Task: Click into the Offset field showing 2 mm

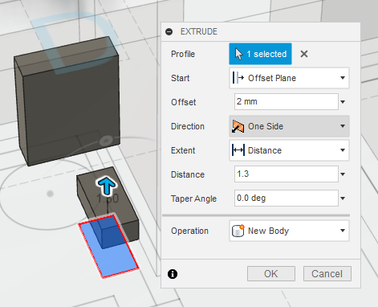Action: click(287, 101)
